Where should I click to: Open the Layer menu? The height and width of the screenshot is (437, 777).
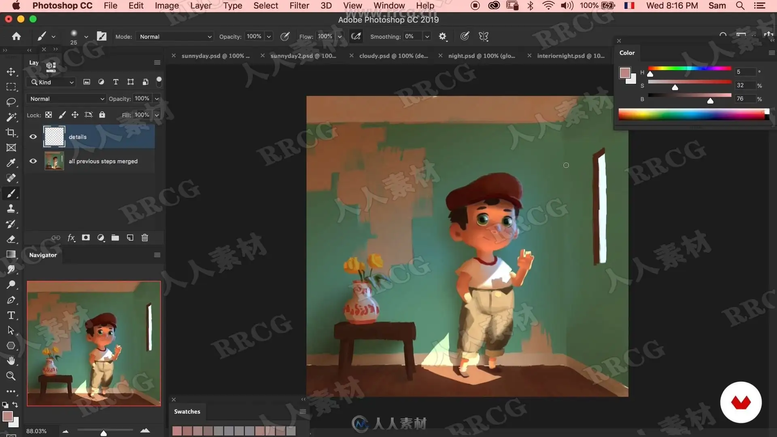(201, 6)
